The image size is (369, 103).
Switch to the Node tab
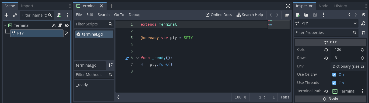click(x=323, y=6)
